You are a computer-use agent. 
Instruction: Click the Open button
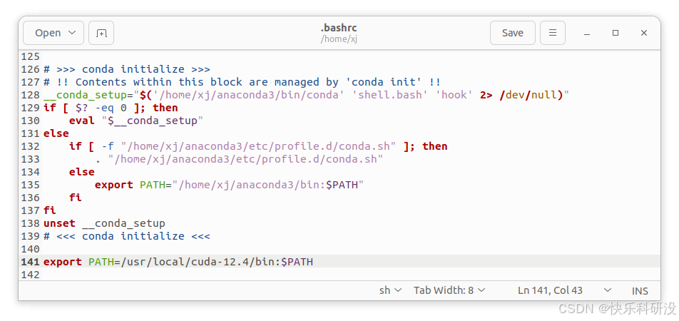tap(48, 33)
